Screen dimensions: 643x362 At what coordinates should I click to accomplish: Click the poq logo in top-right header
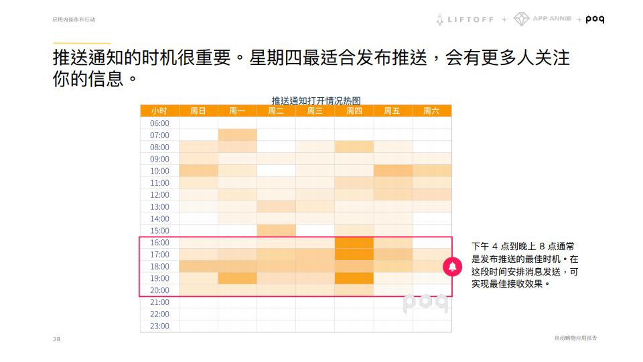[x=595, y=19]
